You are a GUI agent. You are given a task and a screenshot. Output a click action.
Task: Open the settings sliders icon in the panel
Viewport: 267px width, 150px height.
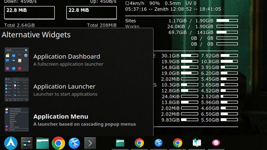coord(27,143)
